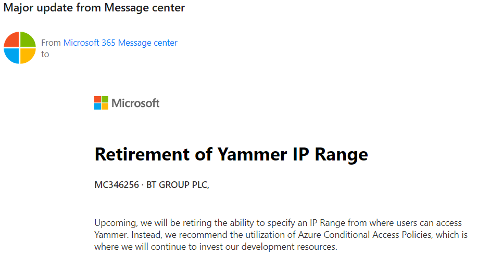490x255 pixels.
Task: Click the "BT GROUP PLC" organization name
Action: 178,185
